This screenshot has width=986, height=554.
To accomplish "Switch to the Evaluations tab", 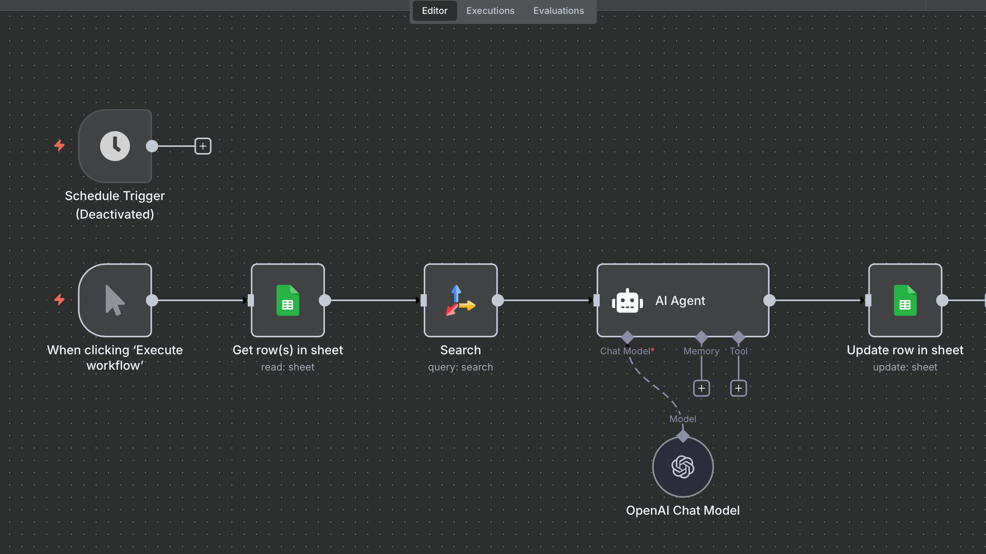I will (x=558, y=11).
